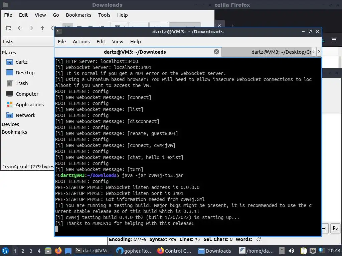Click the Trash can icon in Places
This screenshot has height=256, width=342.
(x=10, y=83)
